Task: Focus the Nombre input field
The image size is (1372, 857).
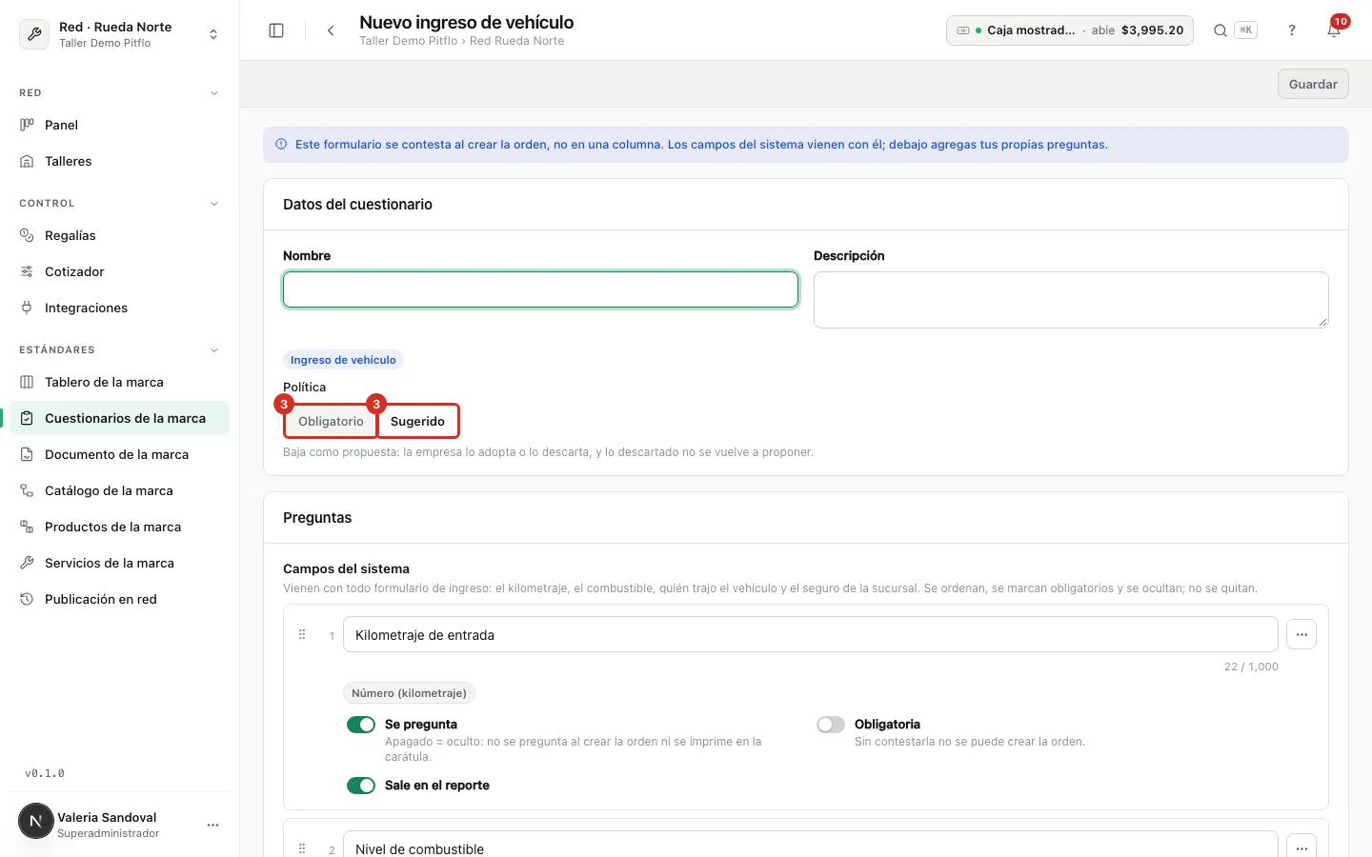Action: [x=540, y=289]
